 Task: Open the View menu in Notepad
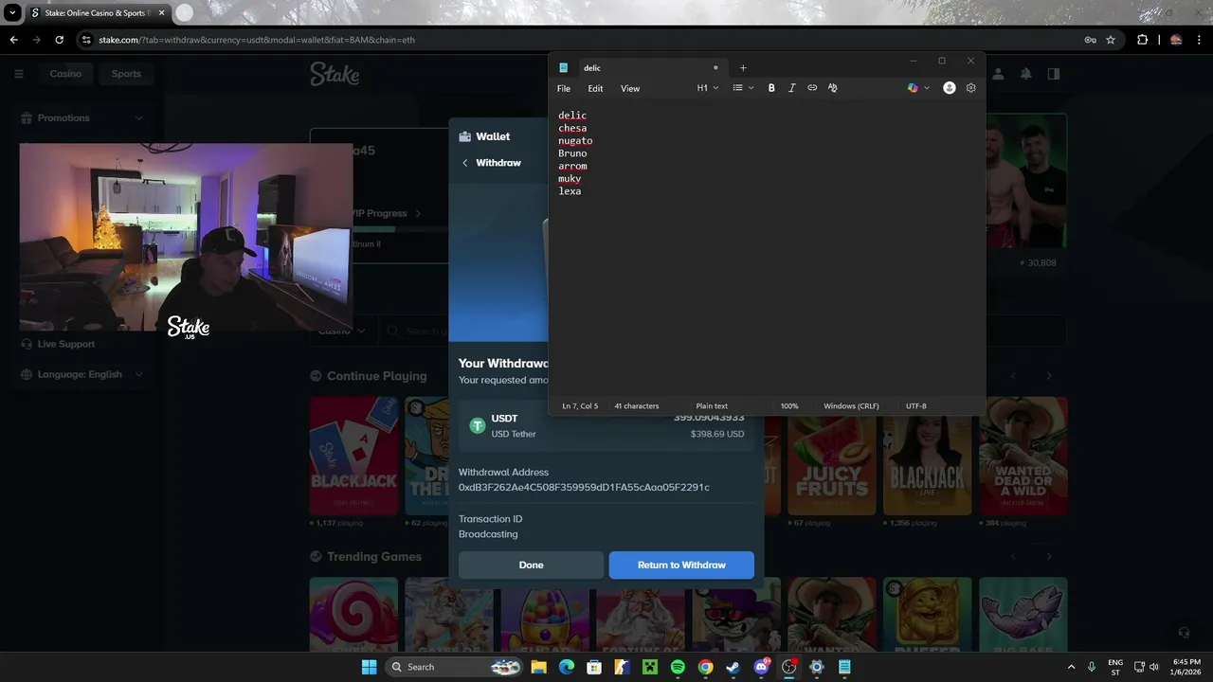(630, 88)
